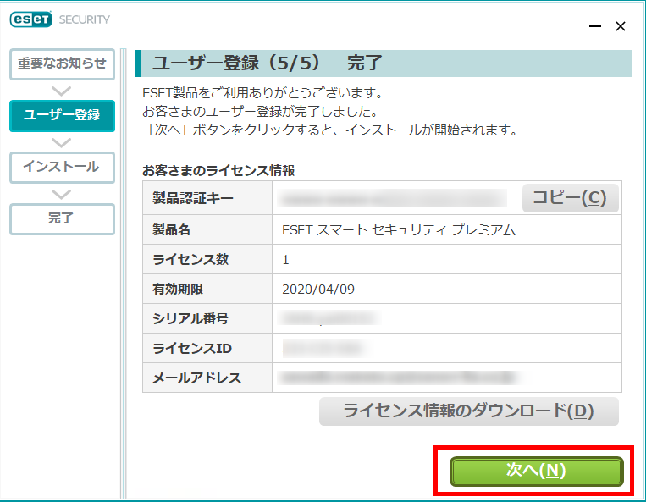
Task: Click the シリアル番号 row label
Action: pyautogui.click(x=190, y=319)
